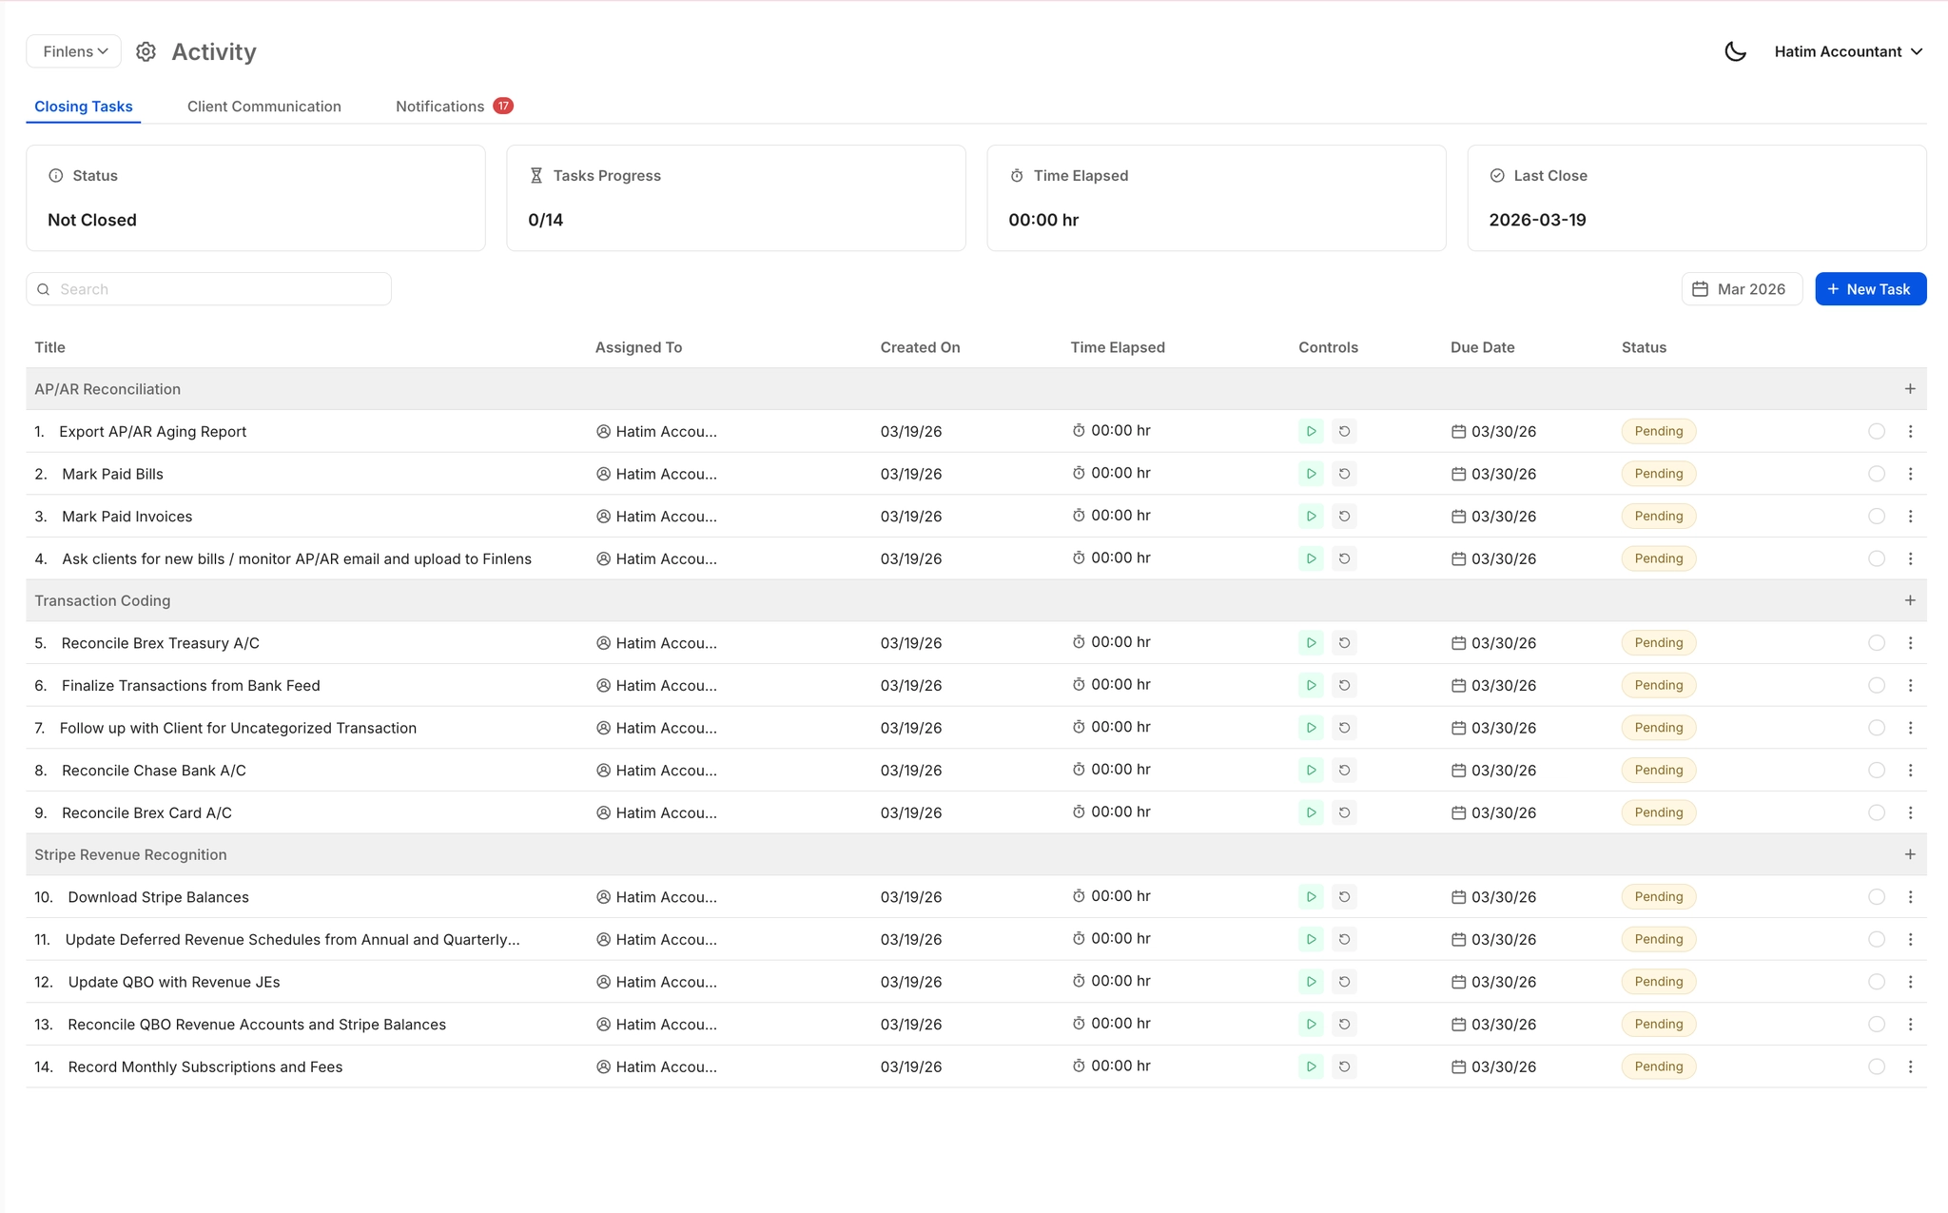1948x1213 pixels.
Task: Tick completion circle for Finalize Transactions from Bank Feed
Action: pyautogui.click(x=1876, y=685)
